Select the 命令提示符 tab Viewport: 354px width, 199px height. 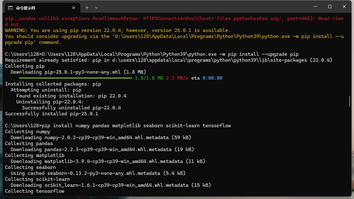pyautogui.click(x=42, y=8)
